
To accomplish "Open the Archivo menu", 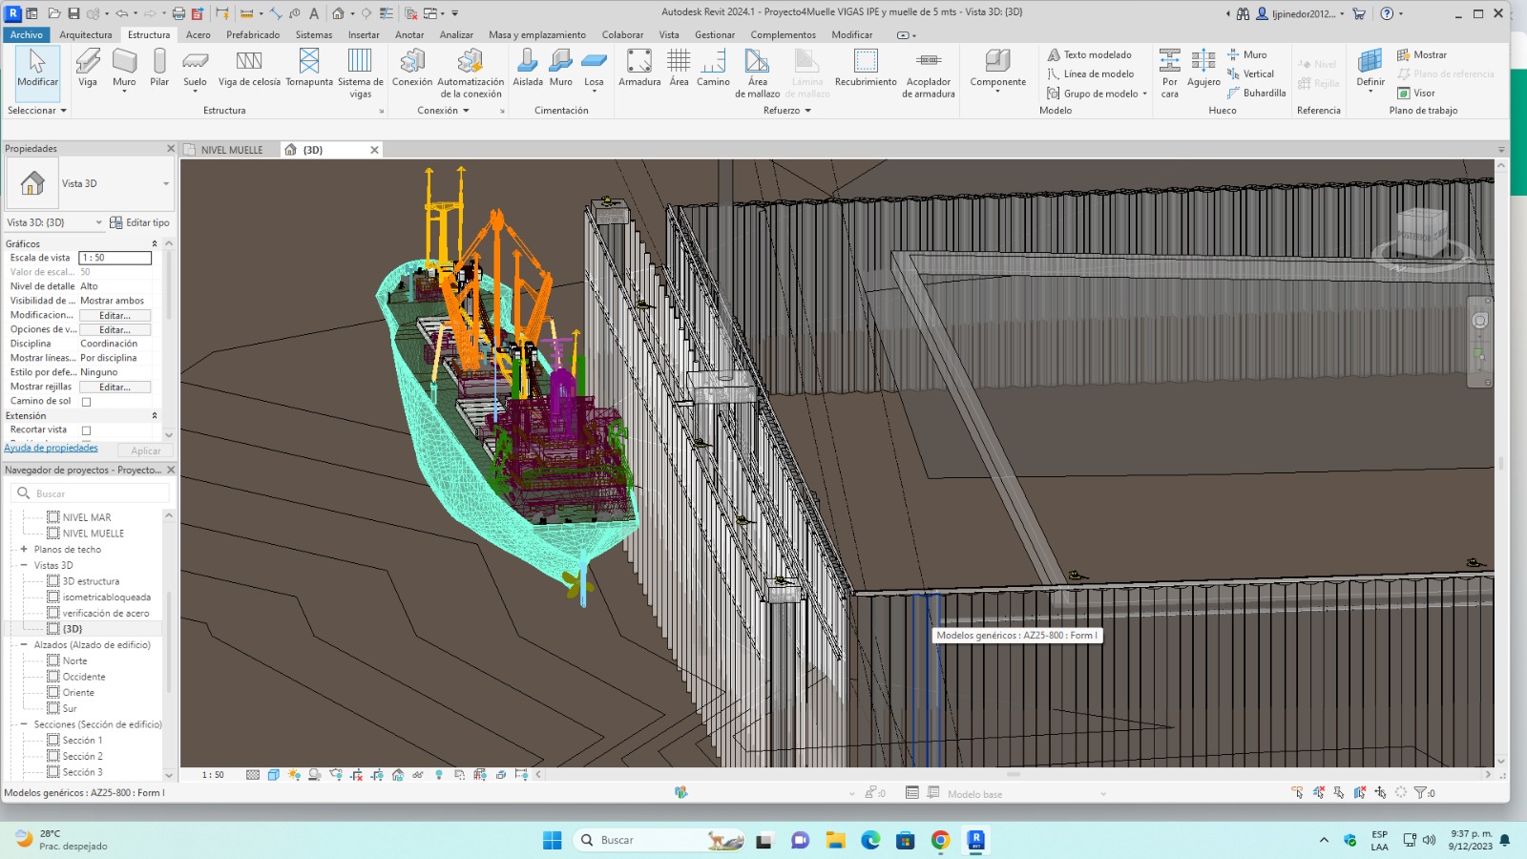I will pyautogui.click(x=26, y=34).
